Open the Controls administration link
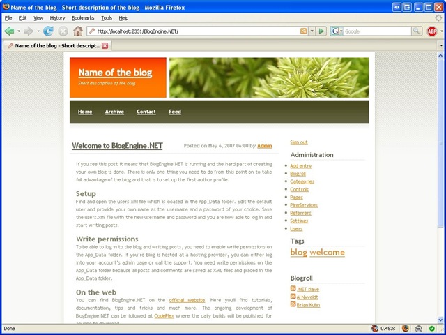The width and height of the screenshot is (446, 335). 299,189
